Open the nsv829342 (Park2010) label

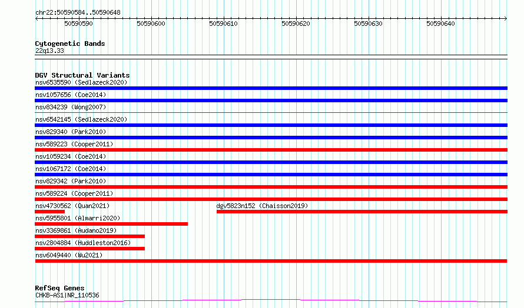pos(71,181)
